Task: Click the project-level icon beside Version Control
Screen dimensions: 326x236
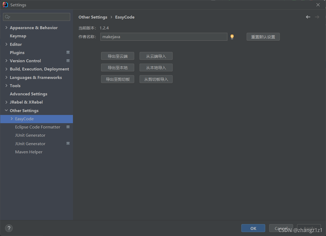Action: point(68,61)
